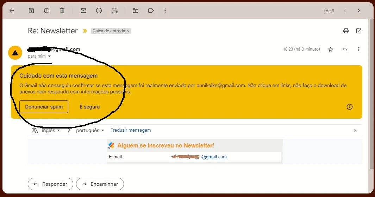Viewport: 375px width, 197px height.
Task: Open the message's three-dot options menu
Action: (x=359, y=49)
